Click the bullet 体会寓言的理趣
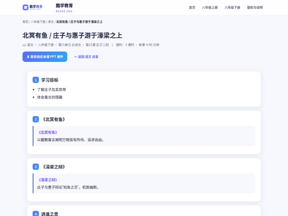This screenshot has width=288, height=216. [50, 97]
